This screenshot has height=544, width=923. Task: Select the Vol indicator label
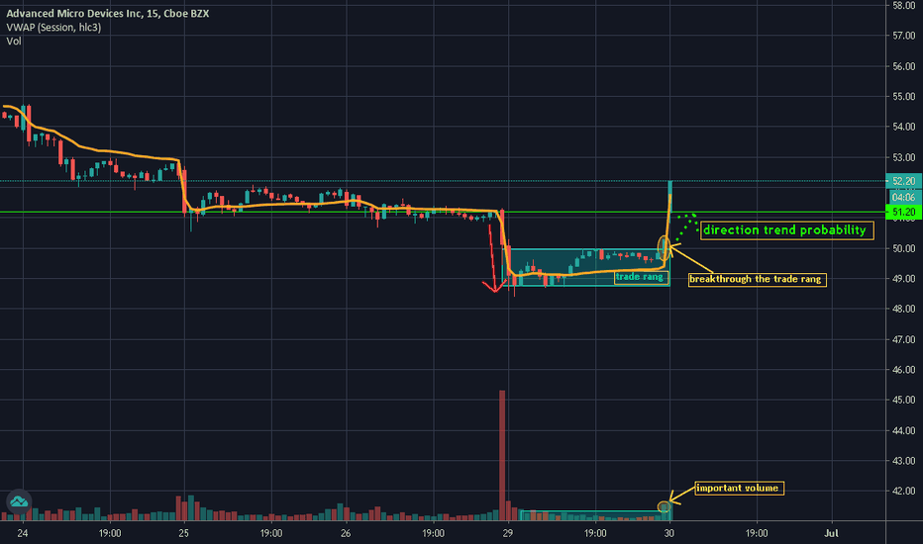coord(14,41)
